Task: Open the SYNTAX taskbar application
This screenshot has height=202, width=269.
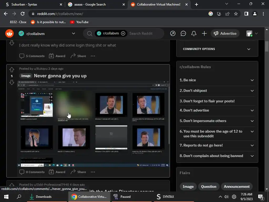Action: [x=174, y=197]
